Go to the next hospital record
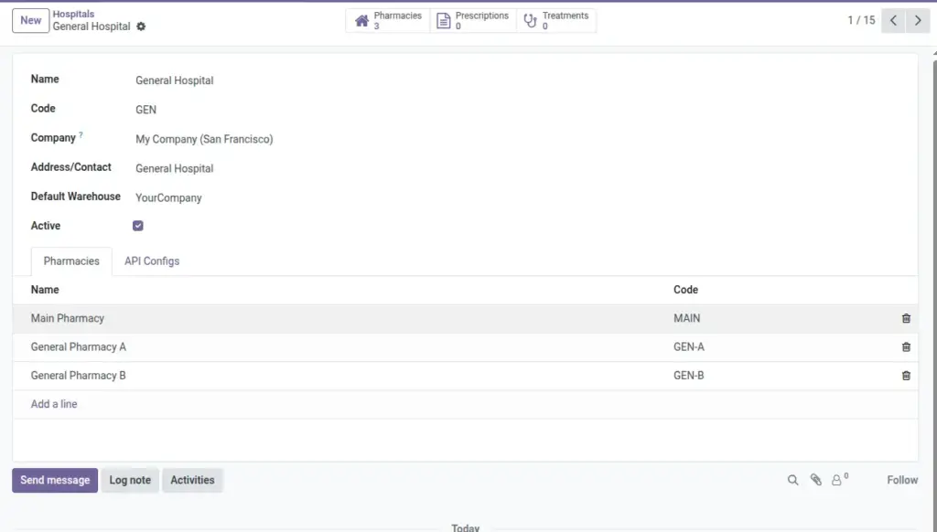 [918, 20]
